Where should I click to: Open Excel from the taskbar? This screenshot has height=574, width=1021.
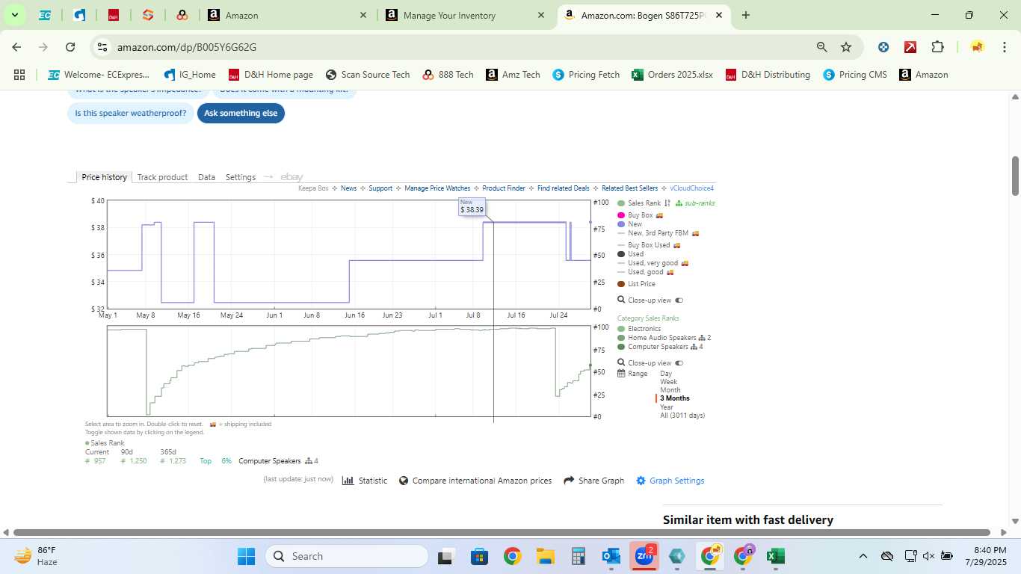tap(776, 557)
